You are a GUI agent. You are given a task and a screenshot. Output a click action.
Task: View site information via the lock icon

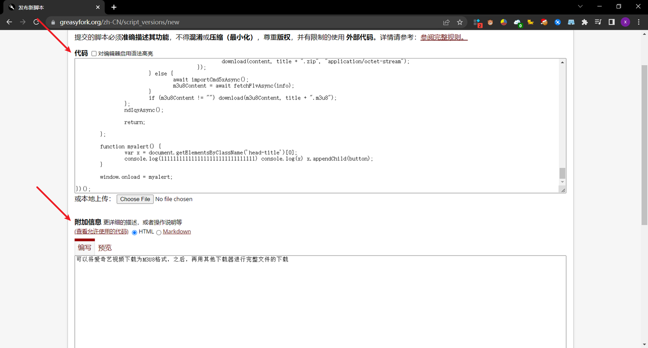pyautogui.click(x=53, y=22)
